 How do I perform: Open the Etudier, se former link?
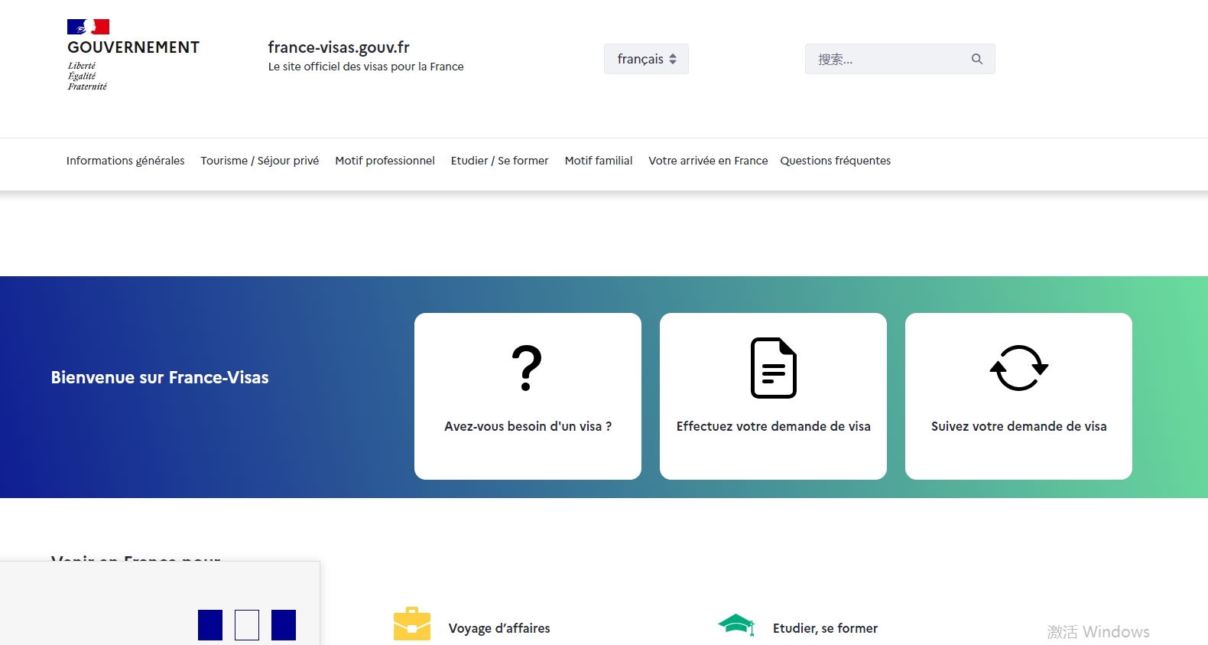[825, 628]
